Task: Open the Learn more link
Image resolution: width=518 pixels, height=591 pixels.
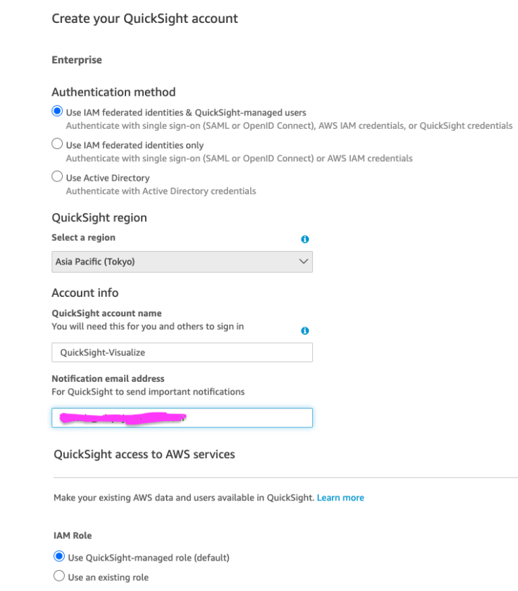Action: tap(341, 497)
